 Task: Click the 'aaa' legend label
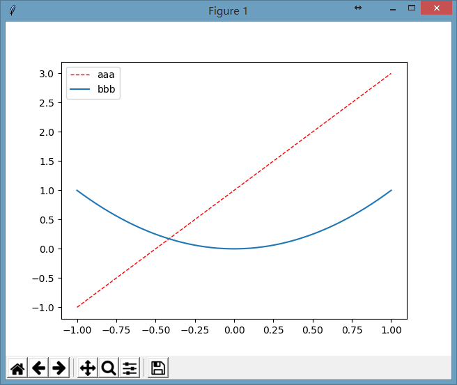(106, 75)
